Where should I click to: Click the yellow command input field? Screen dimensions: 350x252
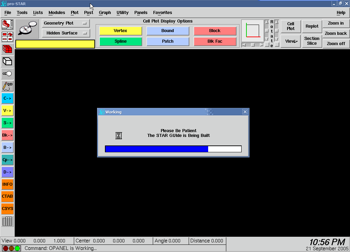(x=55, y=44)
